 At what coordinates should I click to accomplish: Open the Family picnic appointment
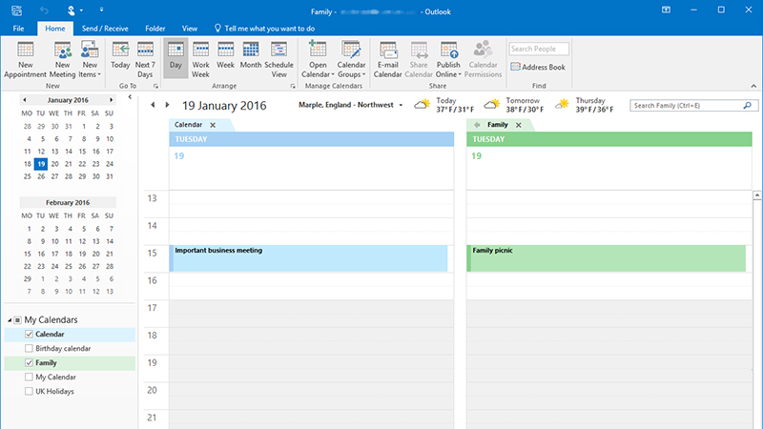[x=606, y=258]
